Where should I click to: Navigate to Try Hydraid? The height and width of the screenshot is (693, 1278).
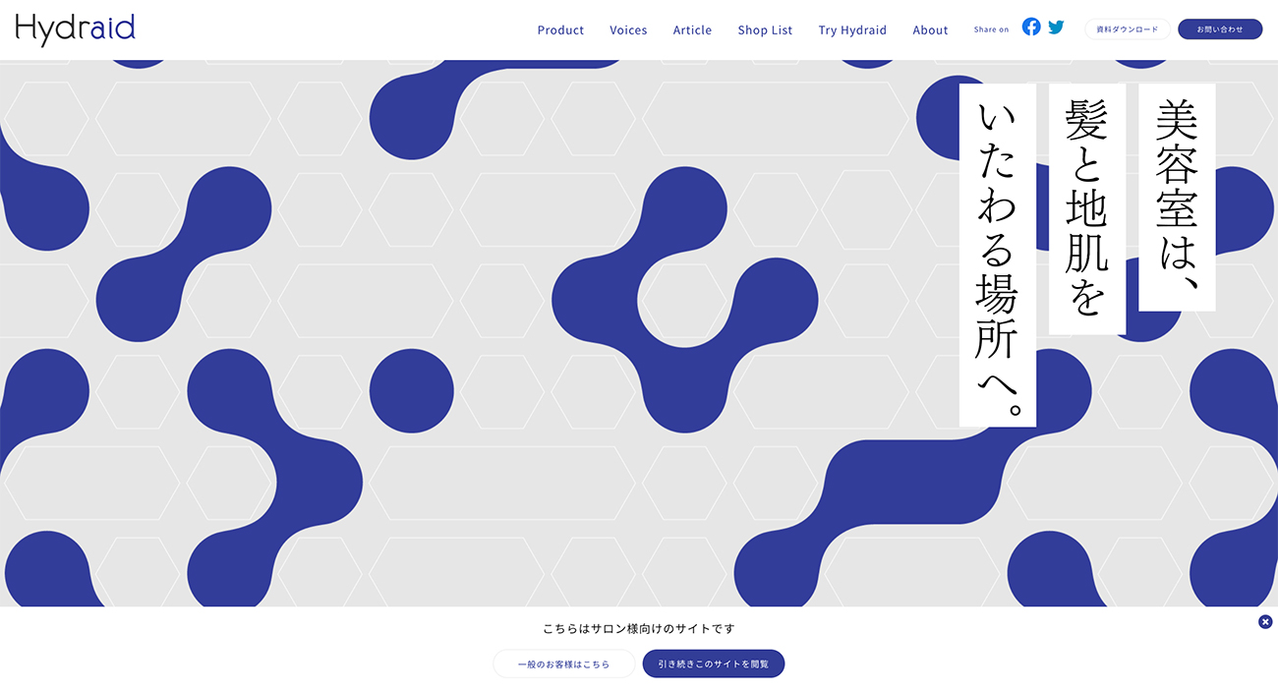[852, 30]
